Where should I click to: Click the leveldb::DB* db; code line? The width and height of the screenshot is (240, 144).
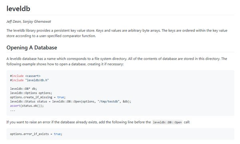24,89
